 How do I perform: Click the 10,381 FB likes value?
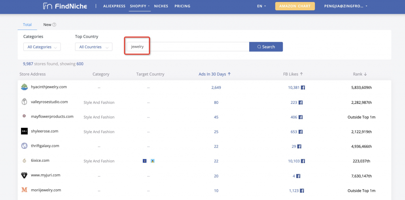point(294,88)
